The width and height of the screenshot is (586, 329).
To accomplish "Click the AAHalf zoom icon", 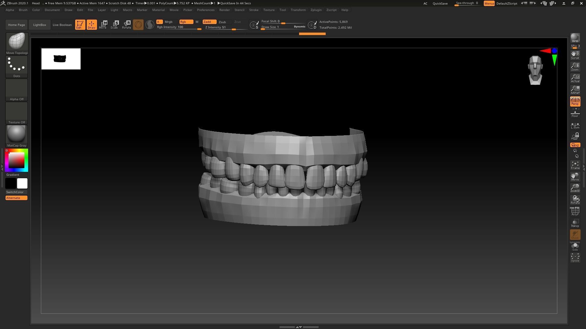I will [575, 90].
